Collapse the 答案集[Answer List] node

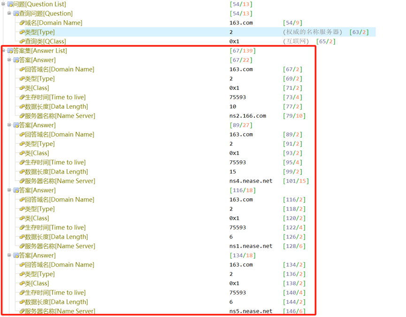point(3,51)
